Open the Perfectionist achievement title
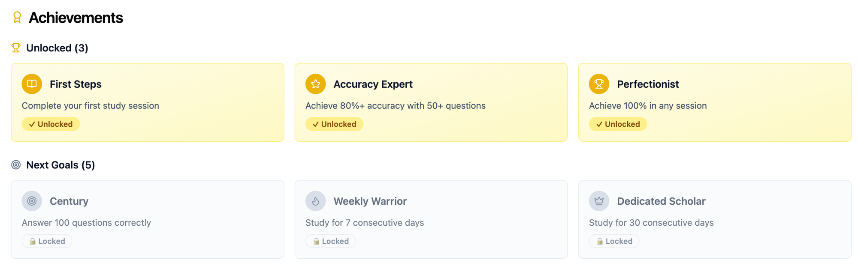Image resolution: width=858 pixels, height=269 pixels. [648, 84]
